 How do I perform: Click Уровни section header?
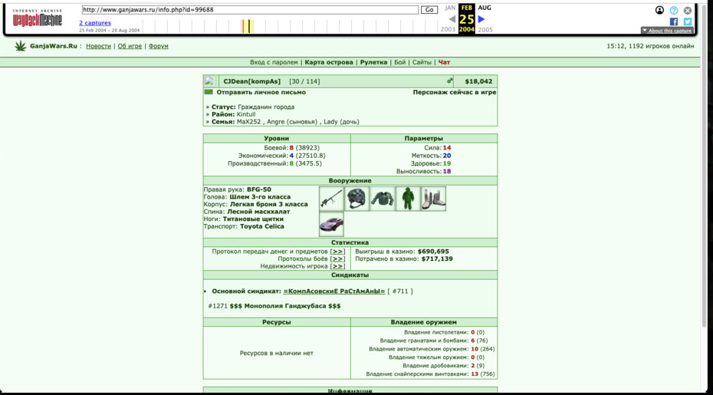[277, 138]
